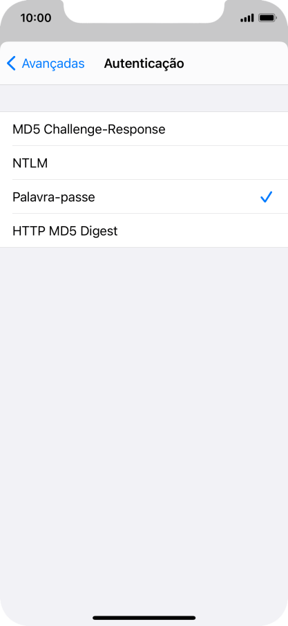The image size is (288, 626).
Task: Select MD5 Challenge-Response authentication
Action: [x=144, y=129]
